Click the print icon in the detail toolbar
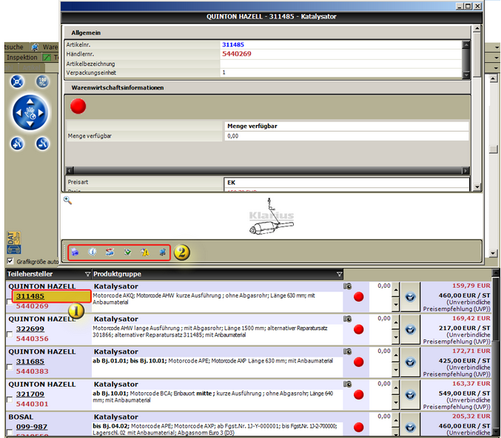The image size is (501, 438). click(75, 252)
